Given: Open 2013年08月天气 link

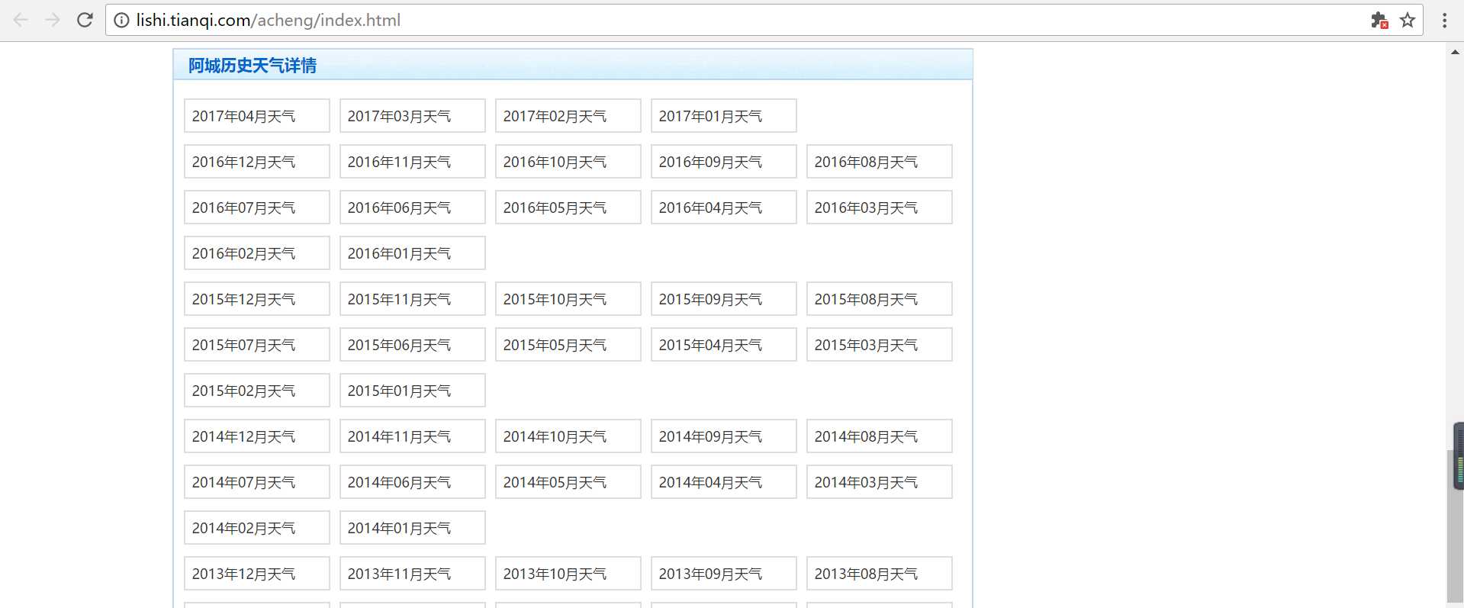Looking at the screenshot, I should tap(880, 574).
